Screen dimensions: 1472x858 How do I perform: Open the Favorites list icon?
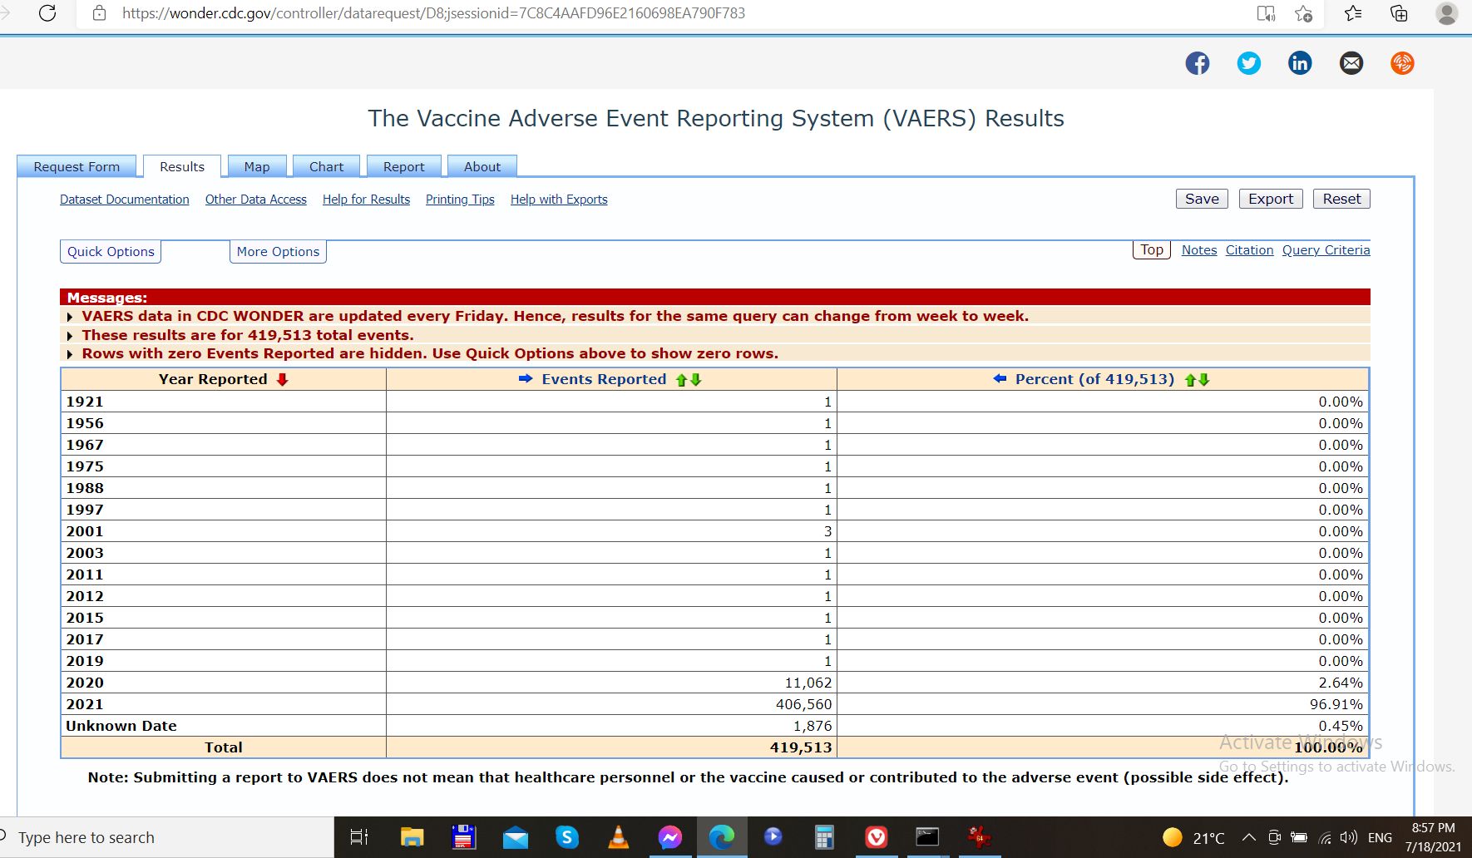point(1353,13)
